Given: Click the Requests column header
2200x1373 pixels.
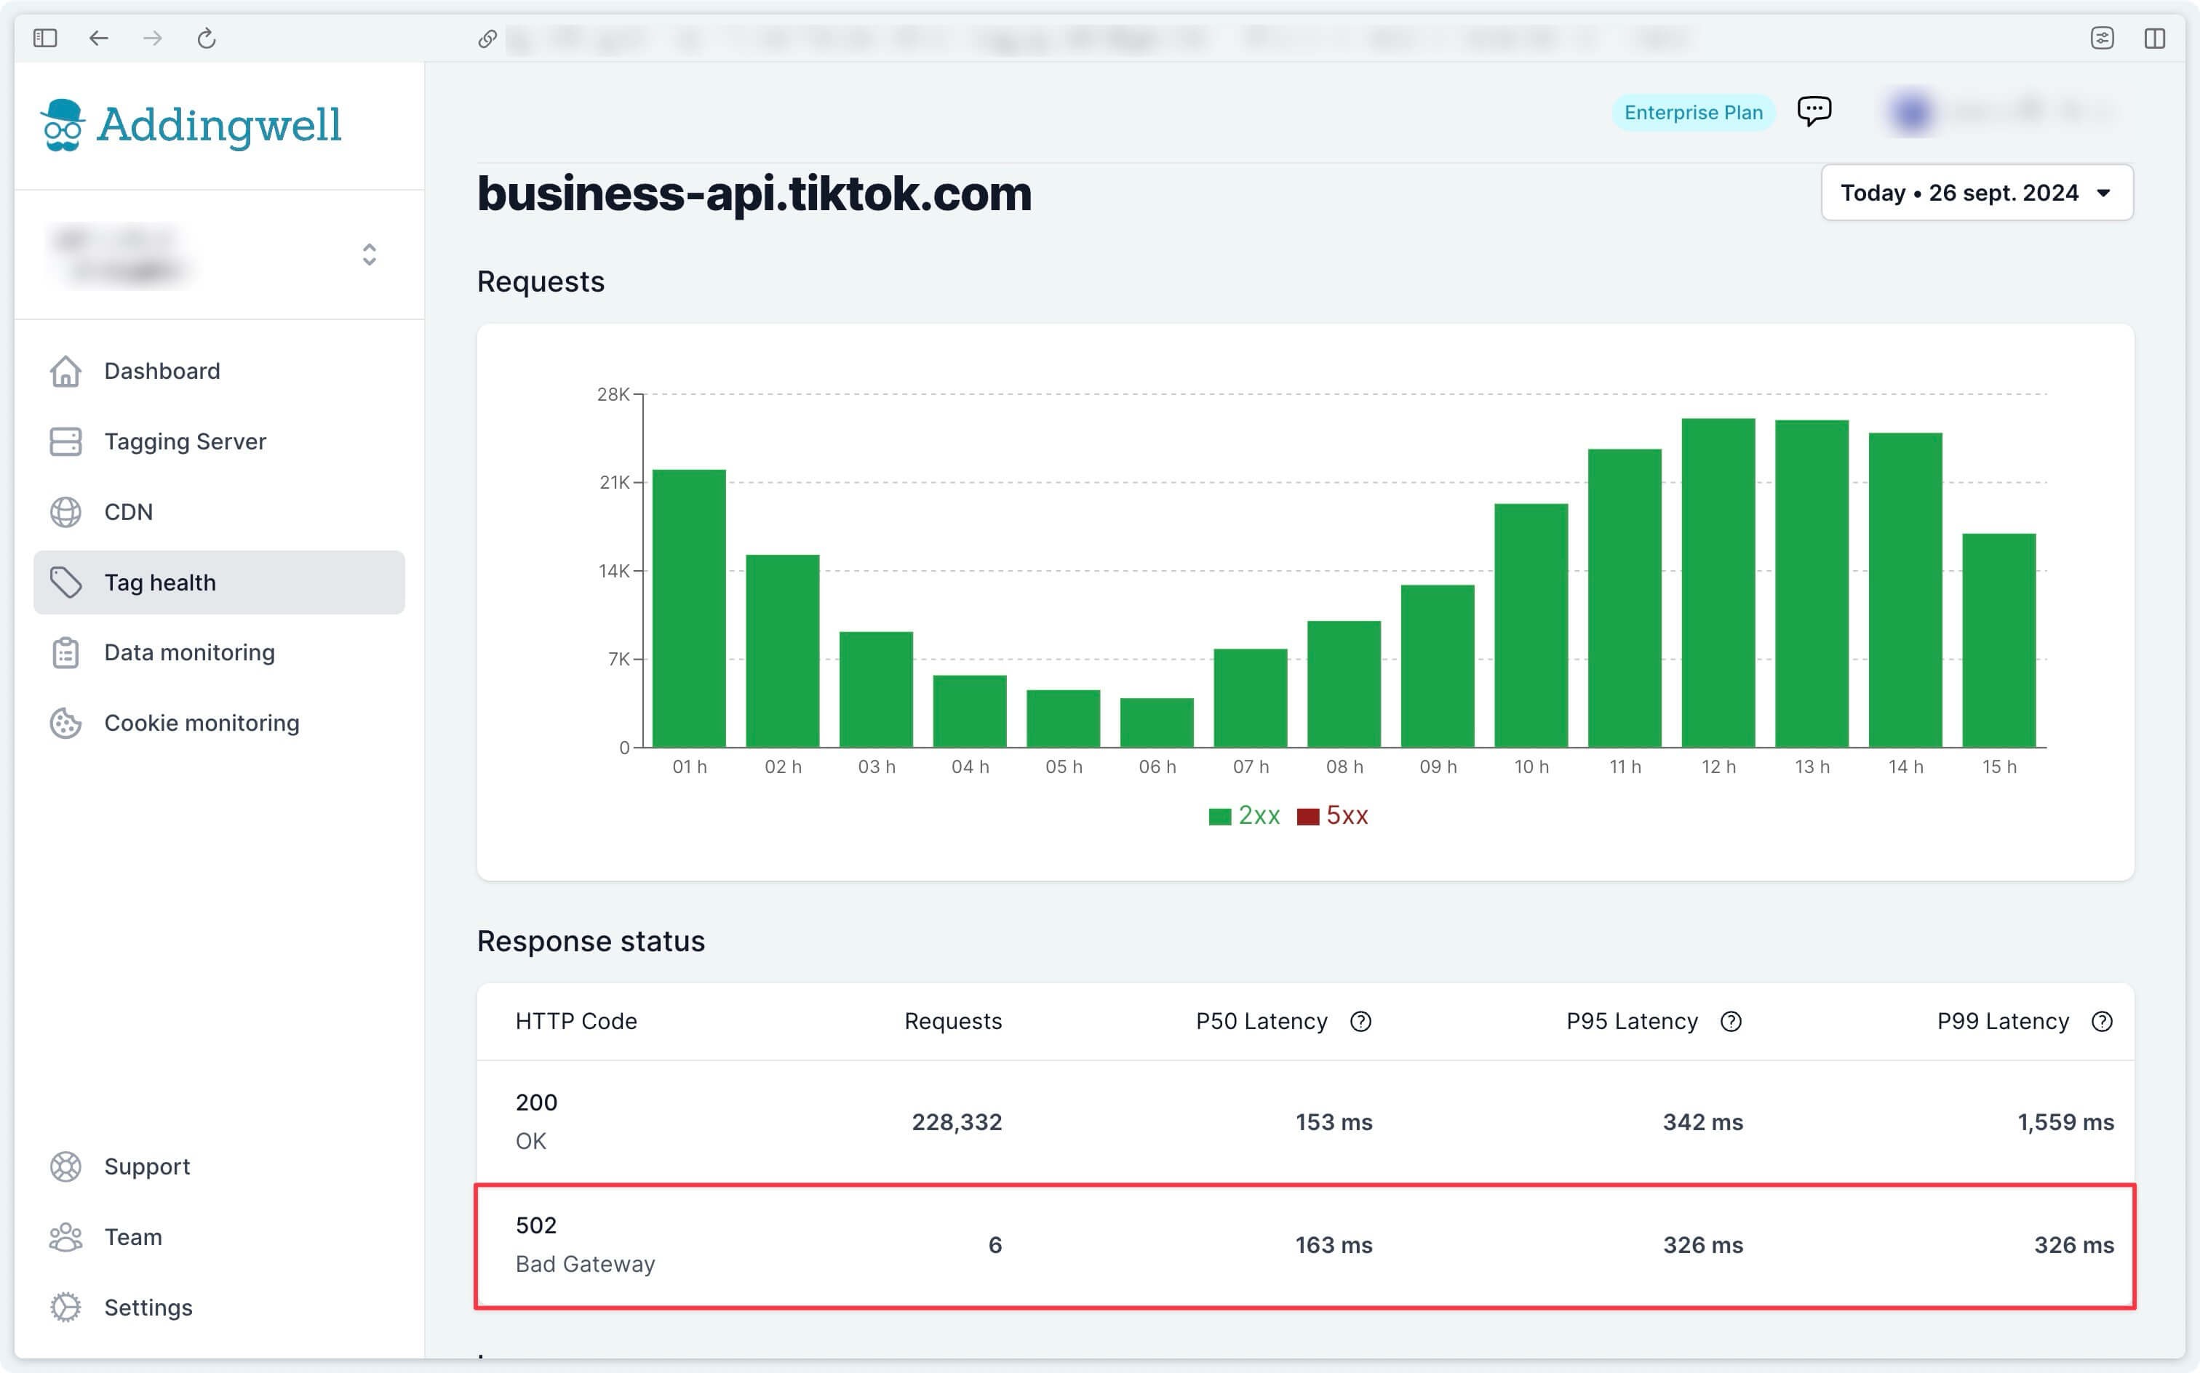Looking at the screenshot, I should click(x=953, y=1022).
